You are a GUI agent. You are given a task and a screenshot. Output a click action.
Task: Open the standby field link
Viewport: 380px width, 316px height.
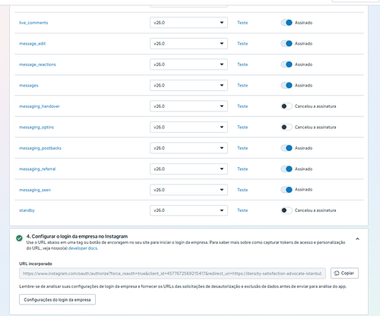(x=27, y=210)
